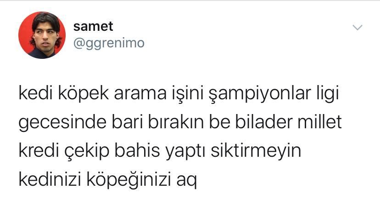Visit the @ggrenimo handle link

(109, 44)
